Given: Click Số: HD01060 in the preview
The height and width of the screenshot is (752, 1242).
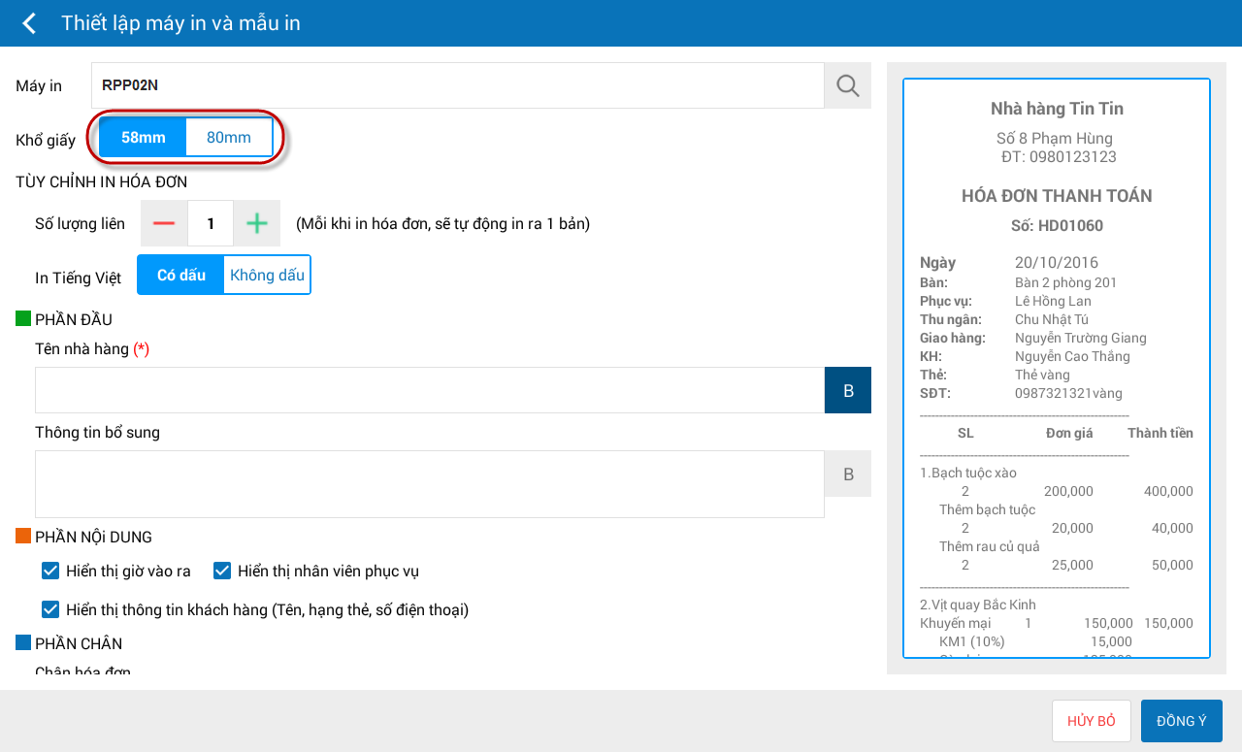Looking at the screenshot, I should tap(1057, 226).
